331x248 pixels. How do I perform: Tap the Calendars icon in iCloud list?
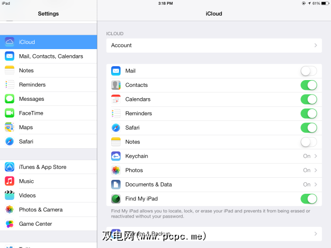[x=116, y=99]
